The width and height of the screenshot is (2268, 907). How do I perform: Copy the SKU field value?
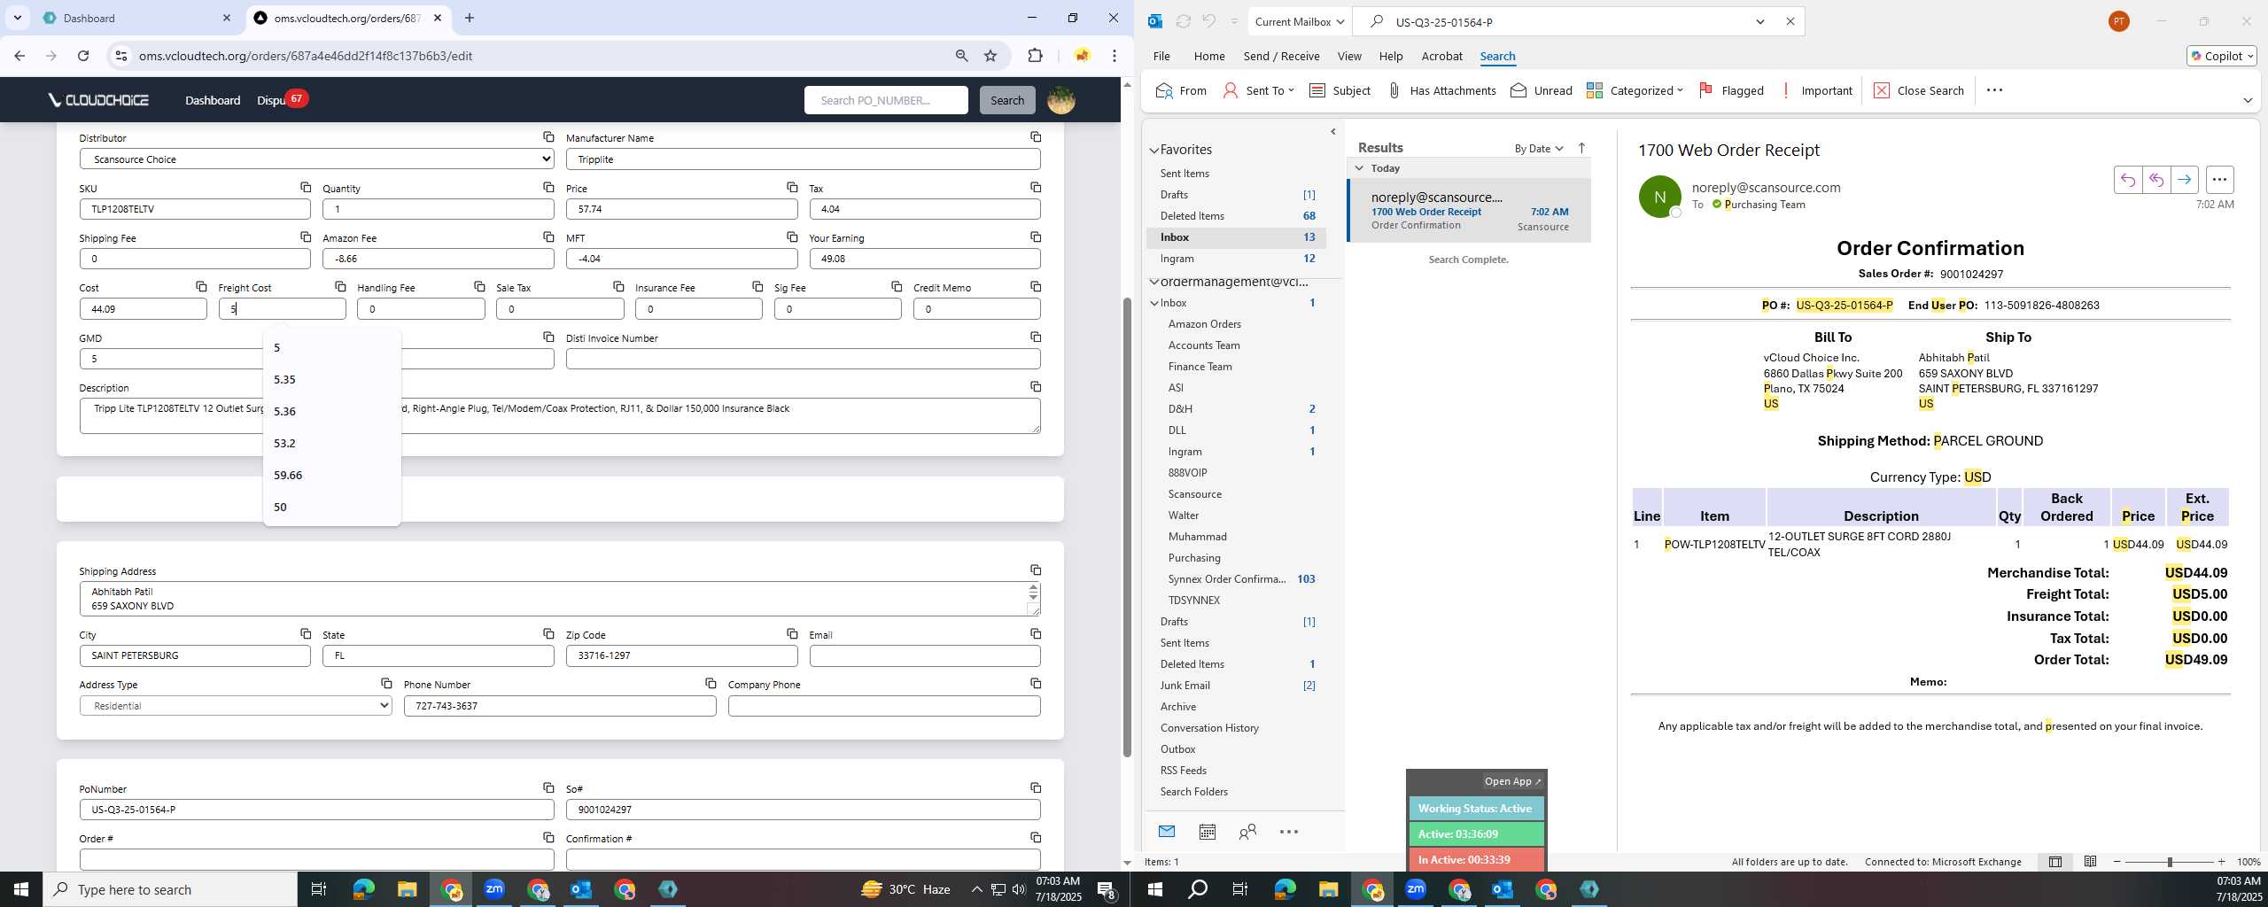[306, 187]
